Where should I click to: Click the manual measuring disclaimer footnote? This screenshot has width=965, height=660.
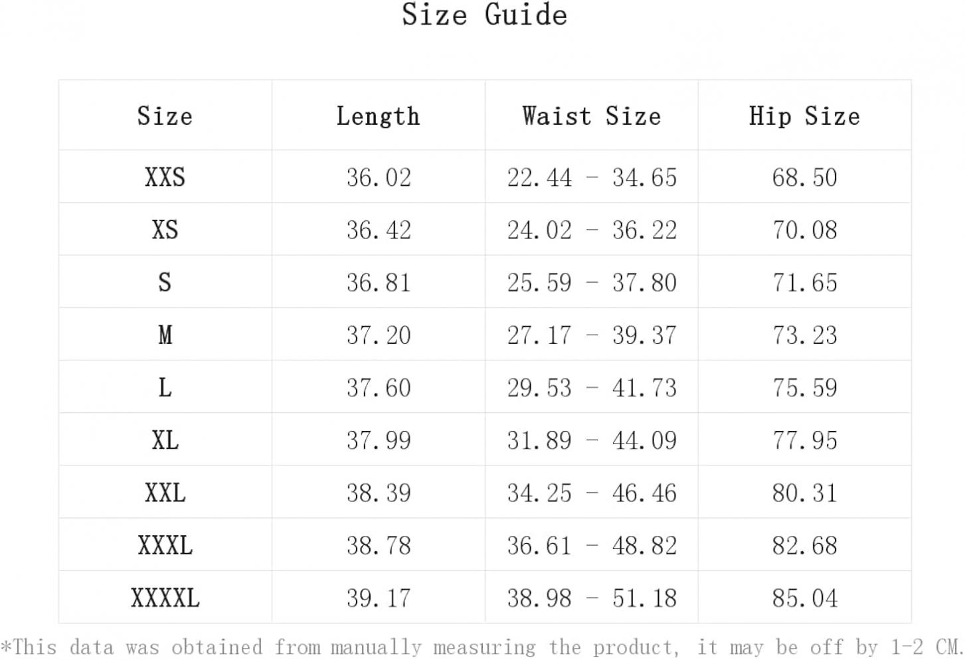[x=482, y=647]
